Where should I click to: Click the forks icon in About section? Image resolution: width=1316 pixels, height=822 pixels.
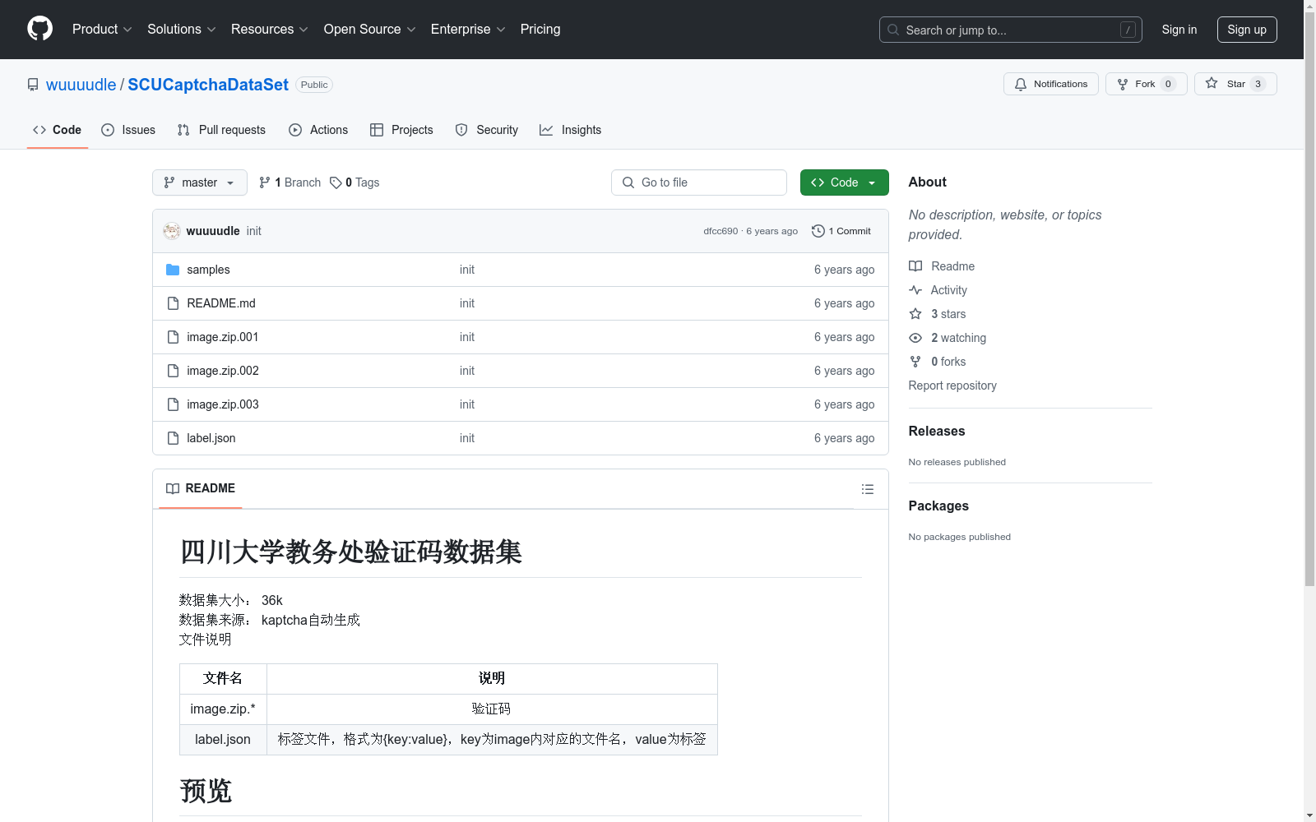click(915, 362)
